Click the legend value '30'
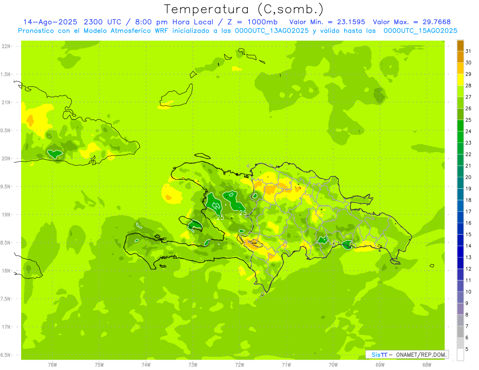The height and width of the screenshot is (370, 479). point(469,63)
